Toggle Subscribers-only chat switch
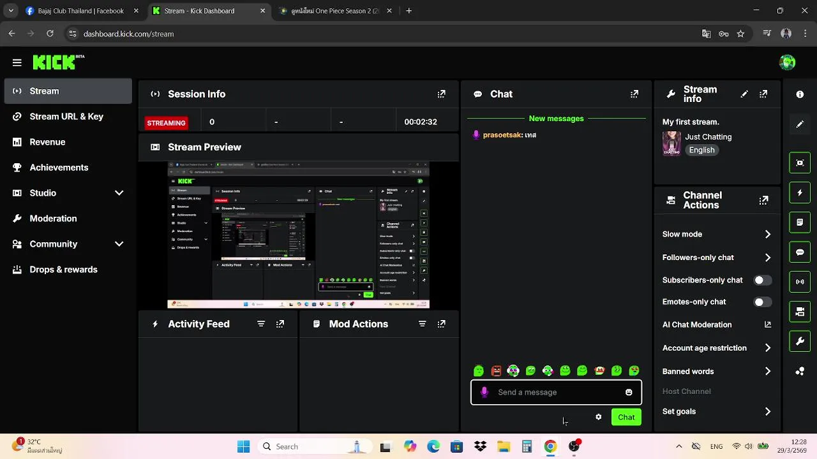 762,280
